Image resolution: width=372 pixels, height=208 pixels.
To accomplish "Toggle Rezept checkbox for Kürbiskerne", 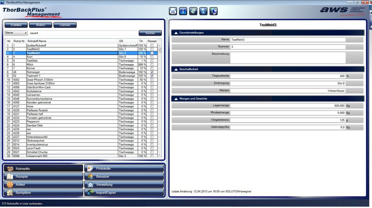I will [x=152, y=91].
